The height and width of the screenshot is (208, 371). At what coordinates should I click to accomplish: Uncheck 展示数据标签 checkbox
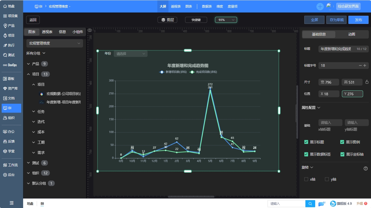pyautogui.click(x=306, y=154)
